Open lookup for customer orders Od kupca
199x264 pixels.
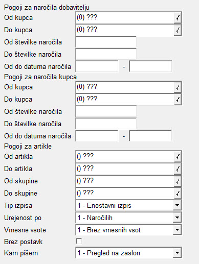pyautogui.click(x=178, y=87)
